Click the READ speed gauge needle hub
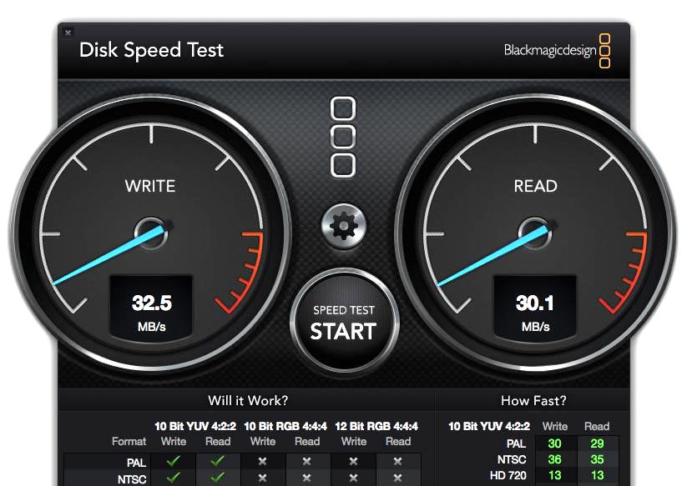The image size is (692, 486). point(534,231)
